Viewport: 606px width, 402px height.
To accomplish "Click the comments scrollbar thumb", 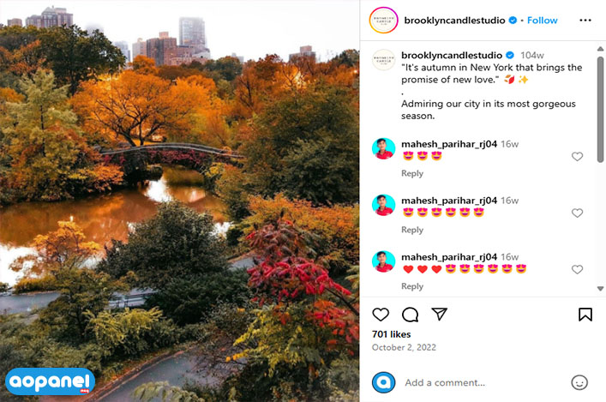I will (600, 110).
